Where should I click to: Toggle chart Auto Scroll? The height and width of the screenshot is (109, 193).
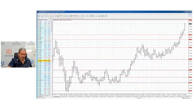tap(94, 16)
